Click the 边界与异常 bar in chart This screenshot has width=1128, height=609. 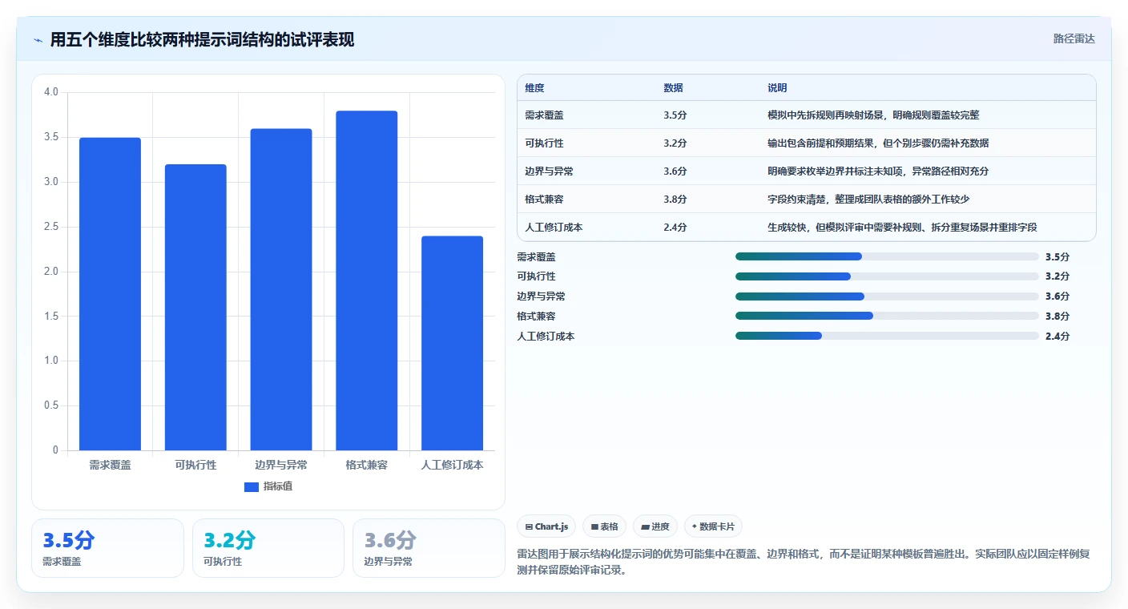click(x=281, y=289)
